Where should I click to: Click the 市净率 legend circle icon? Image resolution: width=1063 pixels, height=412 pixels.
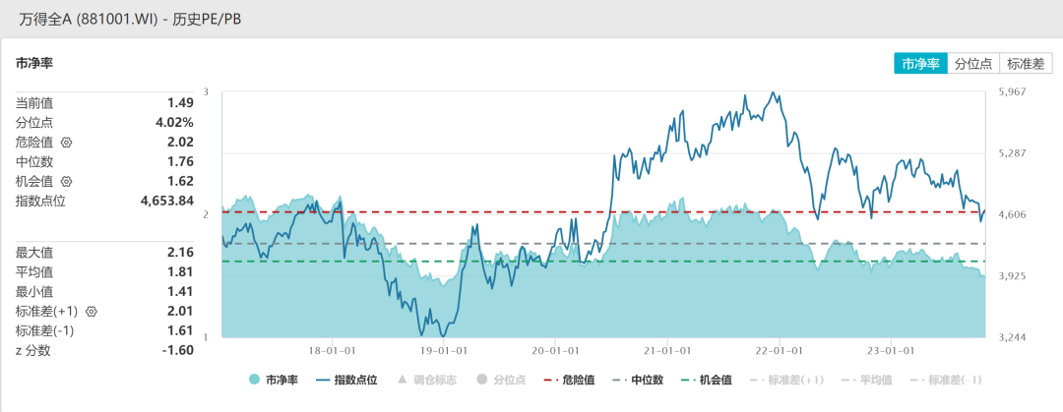(254, 380)
